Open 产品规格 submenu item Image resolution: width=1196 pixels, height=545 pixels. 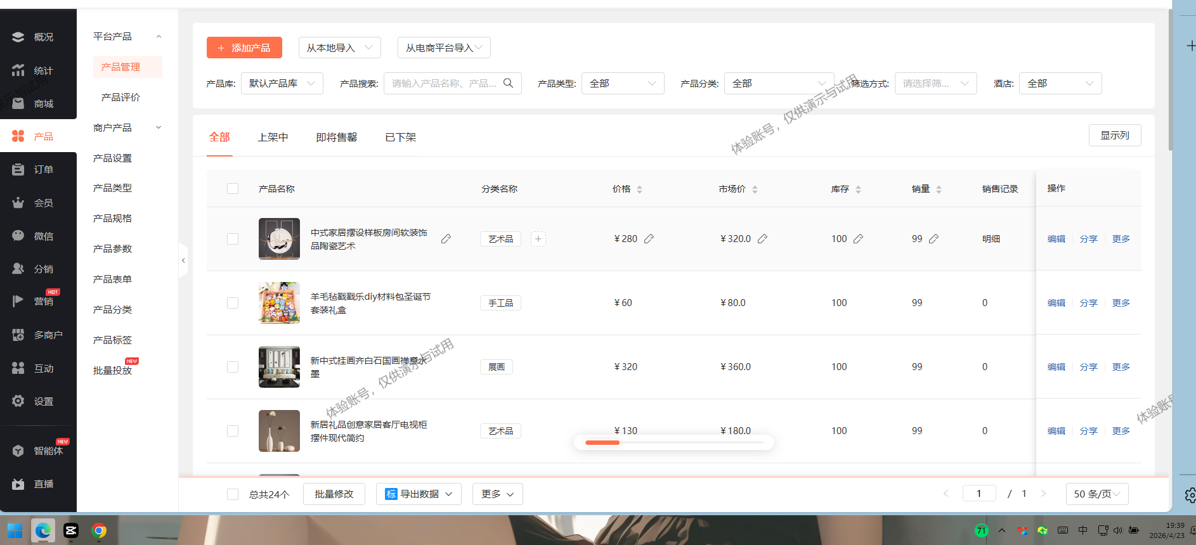click(113, 218)
